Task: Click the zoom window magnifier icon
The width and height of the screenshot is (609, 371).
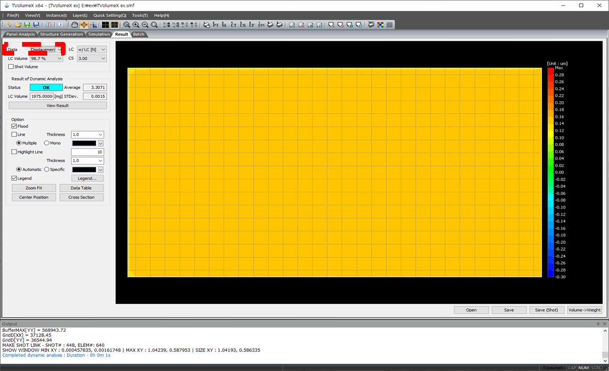Action: coord(127,25)
